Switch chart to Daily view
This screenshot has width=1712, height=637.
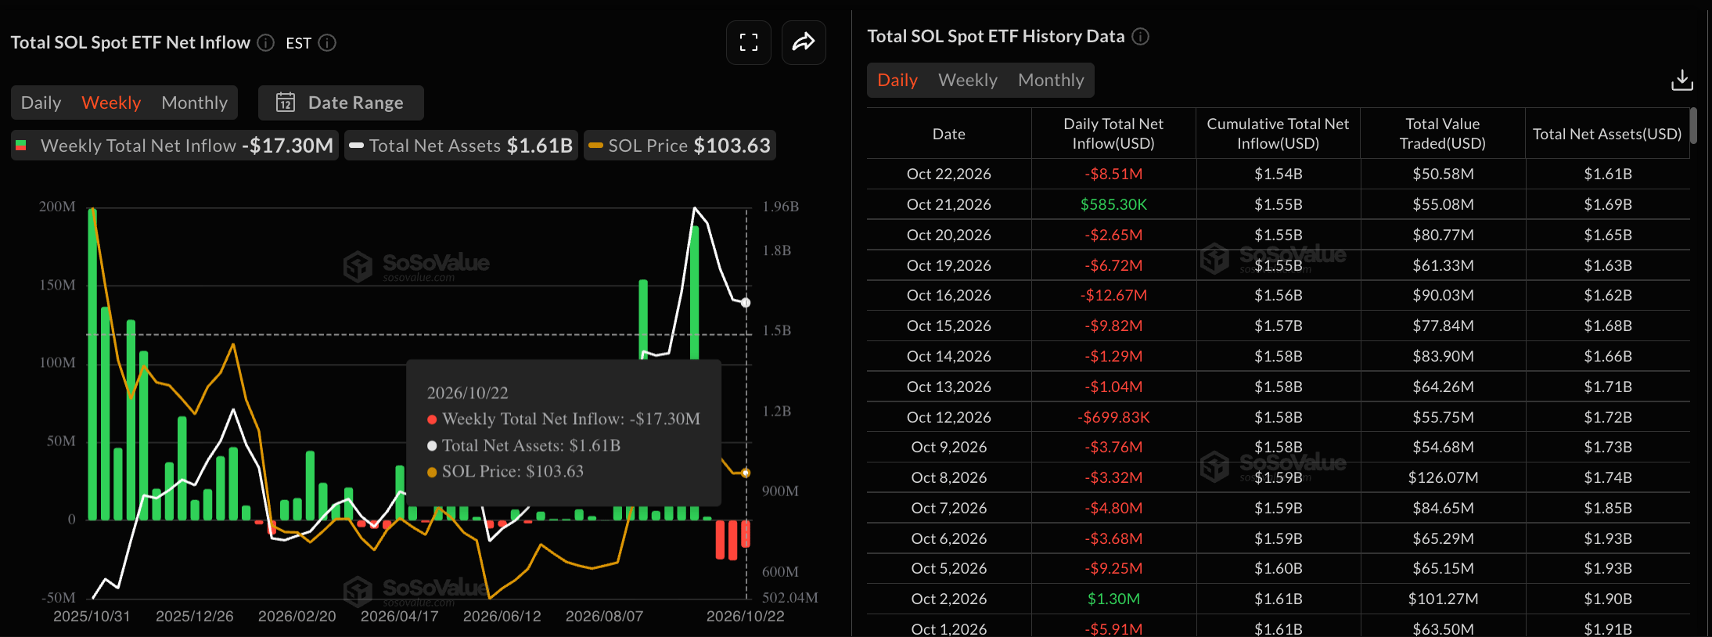point(41,103)
